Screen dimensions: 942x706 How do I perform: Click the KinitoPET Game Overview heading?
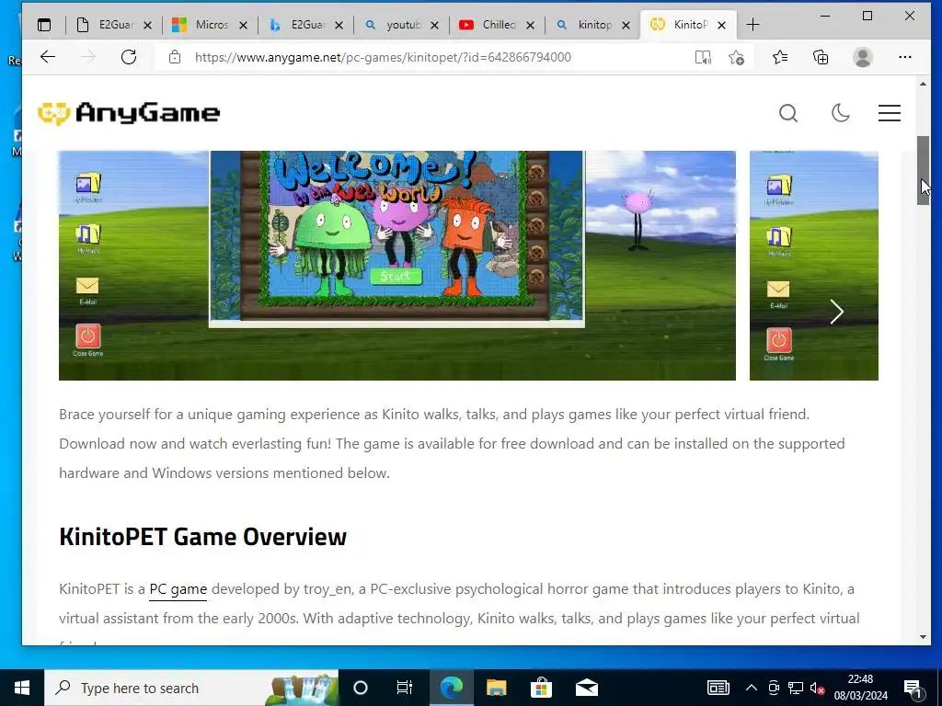tap(203, 537)
